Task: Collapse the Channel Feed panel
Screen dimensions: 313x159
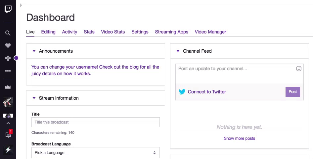Action: (178, 51)
